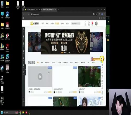Viewport: 131px width, 115px height.
Task: Open the heart follow icon in Huya header
Action: click(85, 22)
